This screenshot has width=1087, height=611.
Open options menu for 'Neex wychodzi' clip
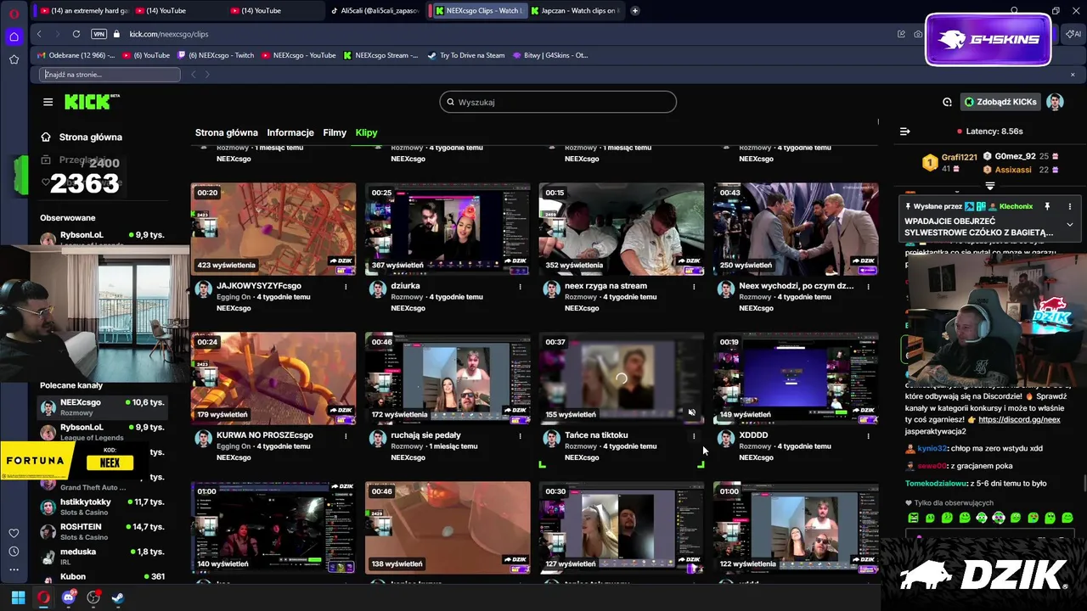point(868,287)
